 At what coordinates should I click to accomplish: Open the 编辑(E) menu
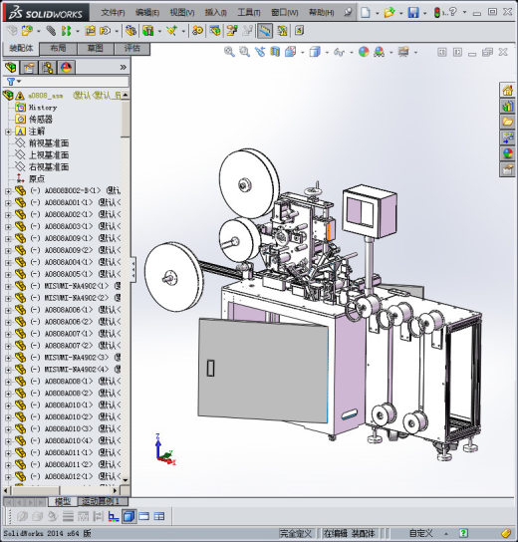coord(147,13)
